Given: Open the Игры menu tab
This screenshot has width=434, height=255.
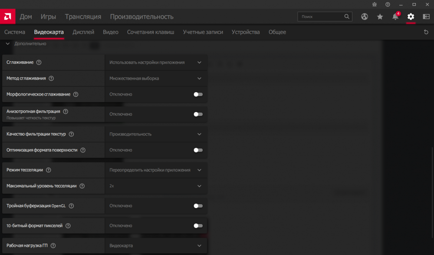Looking at the screenshot, I should pyautogui.click(x=48, y=17).
